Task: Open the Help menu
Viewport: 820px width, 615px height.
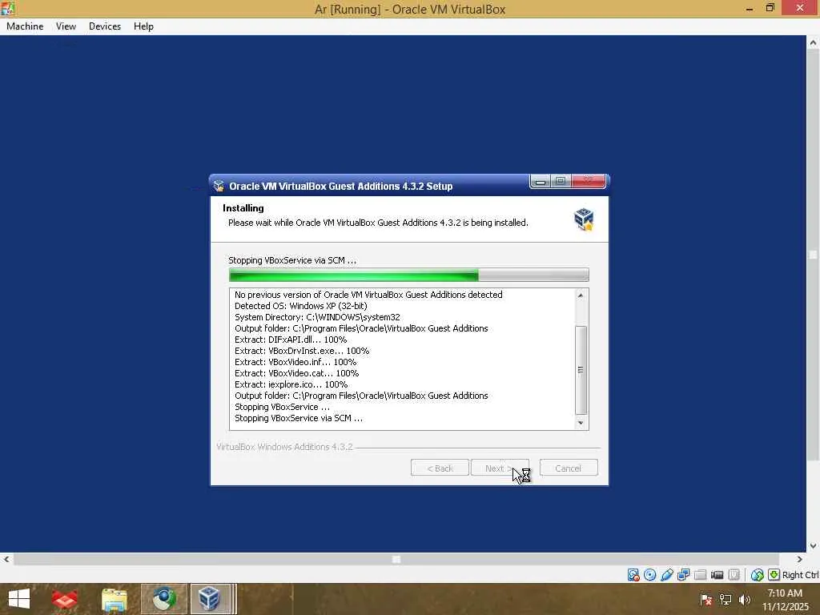Action: [143, 26]
